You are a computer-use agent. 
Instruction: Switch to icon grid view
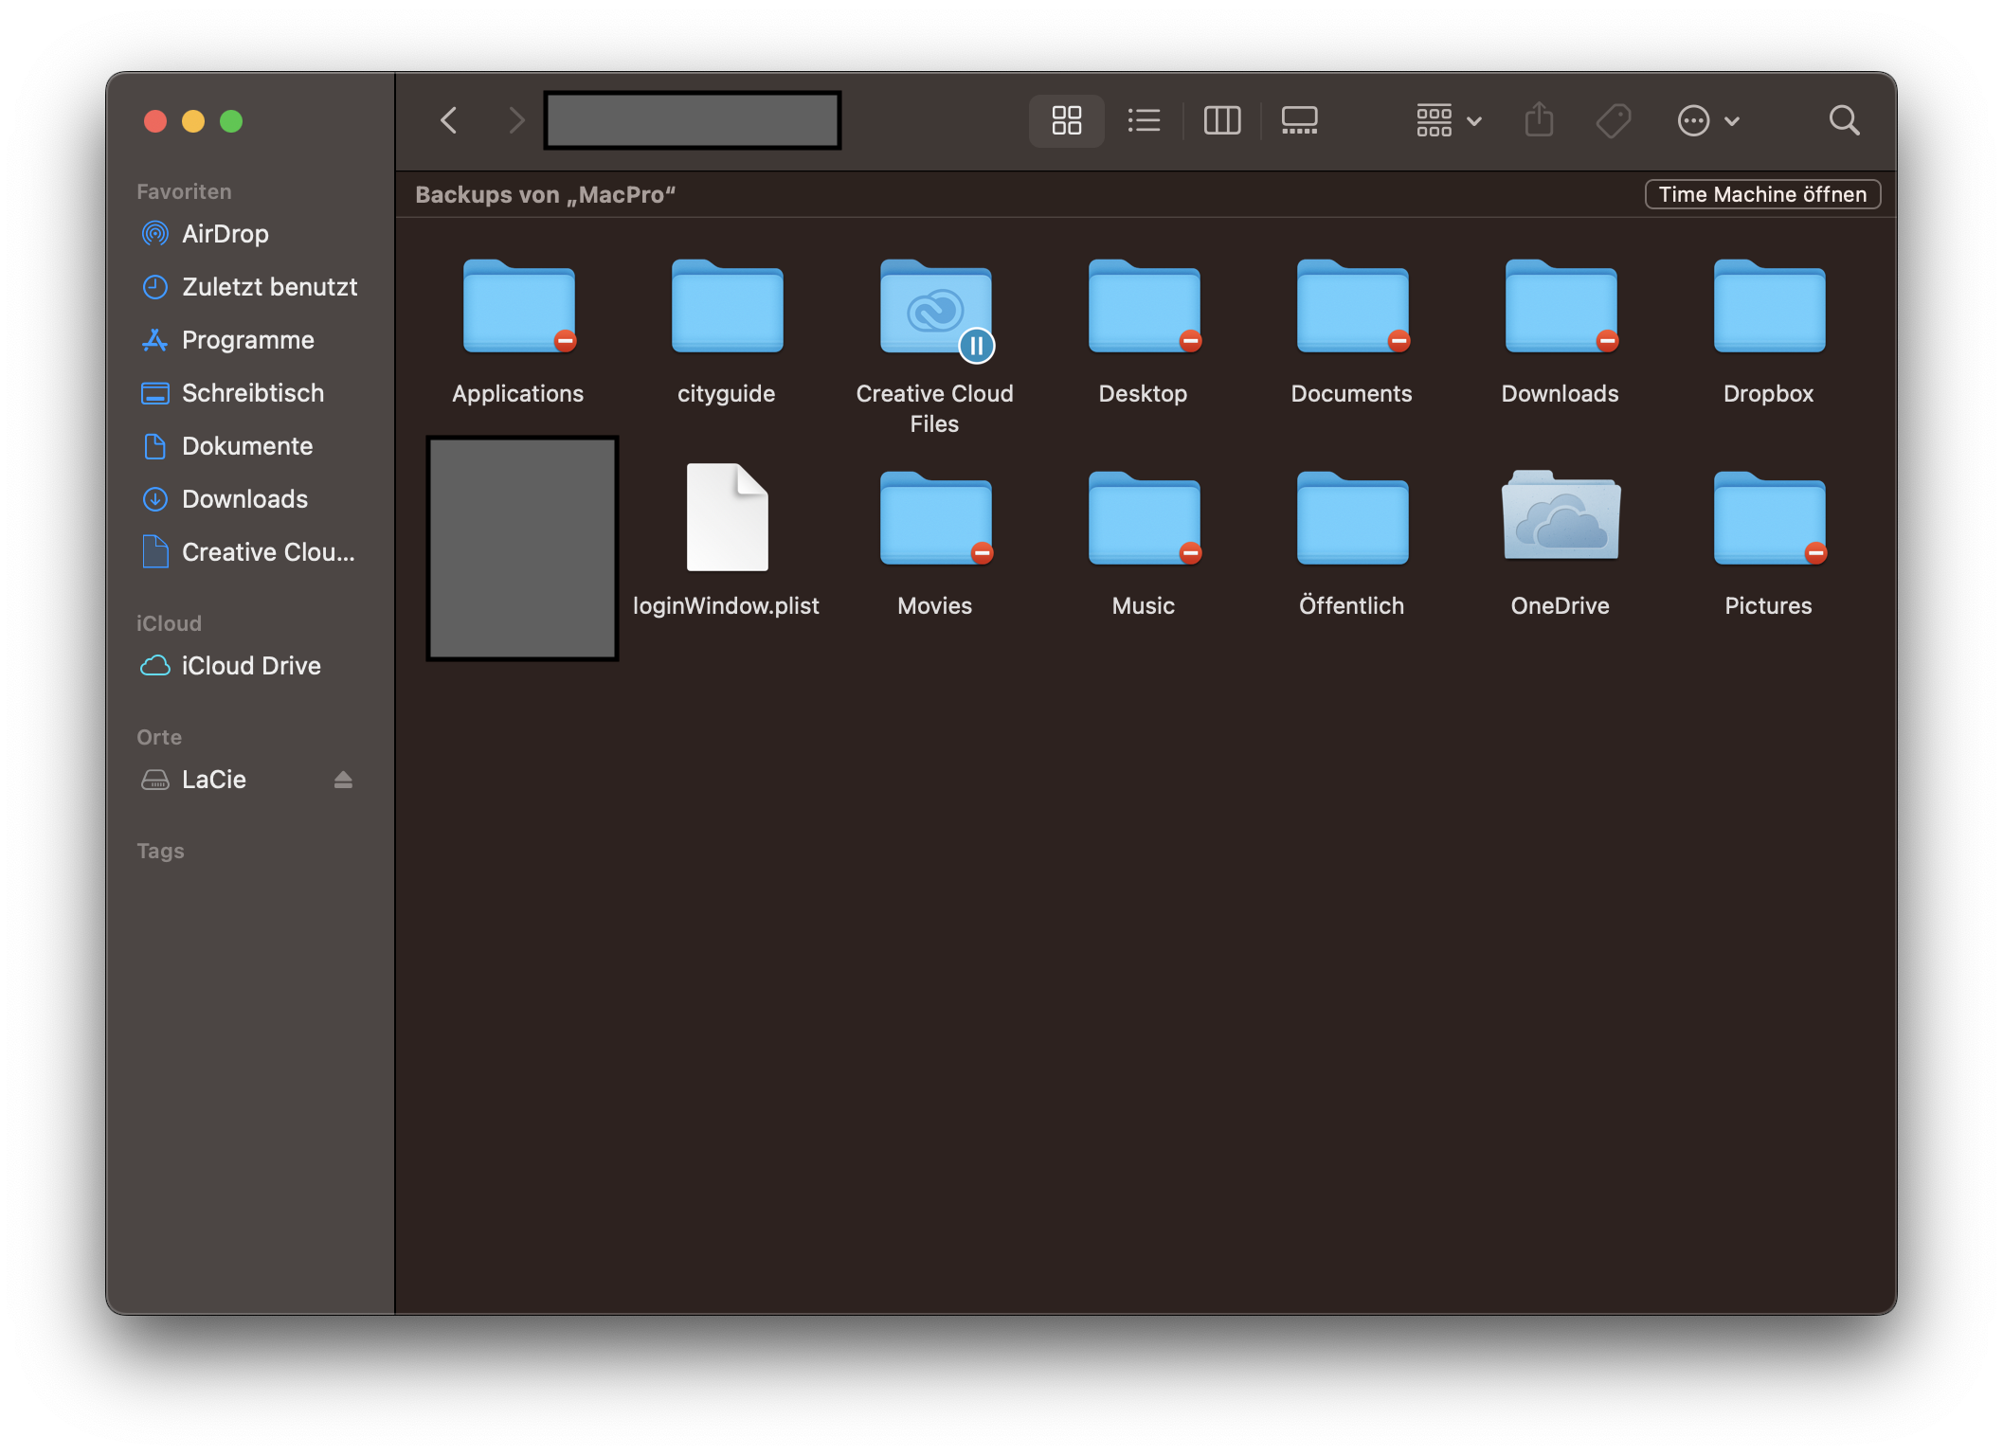pos(1066,120)
